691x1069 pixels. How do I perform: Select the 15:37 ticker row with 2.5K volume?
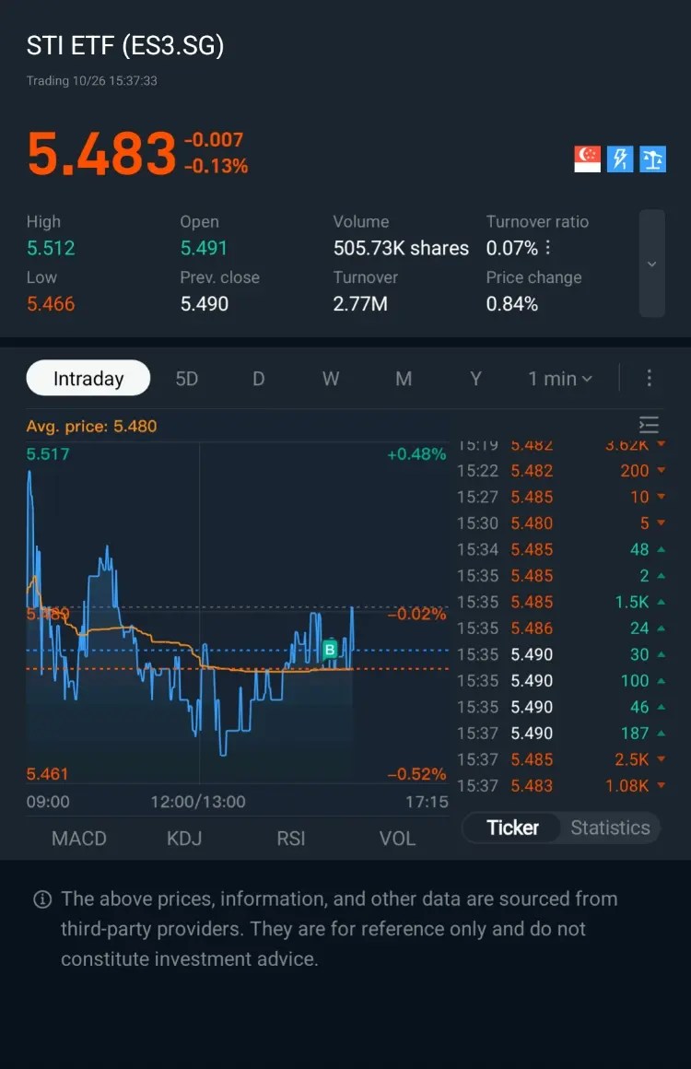click(561, 759)
